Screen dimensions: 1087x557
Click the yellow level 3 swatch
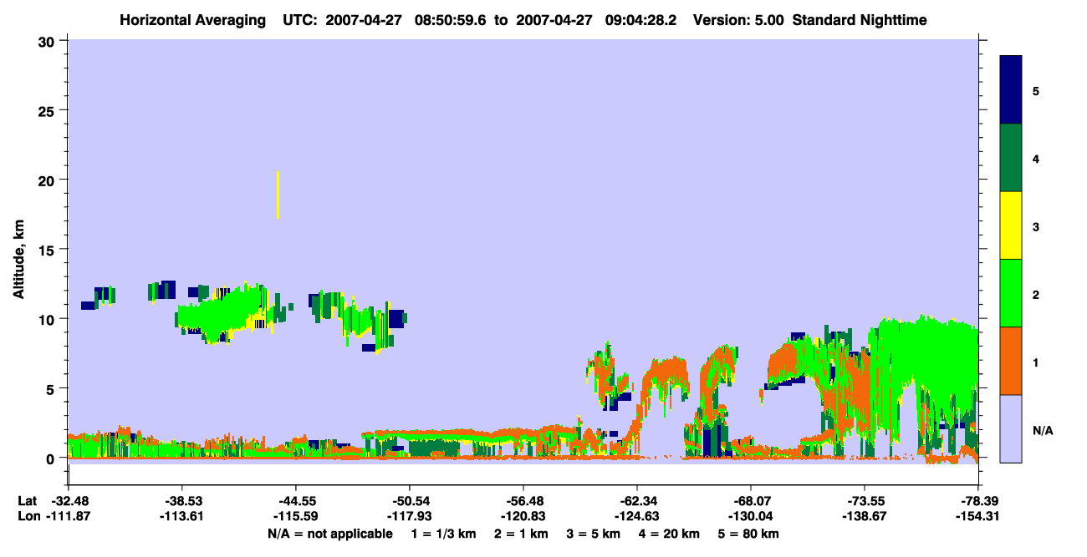(1011, 225)
